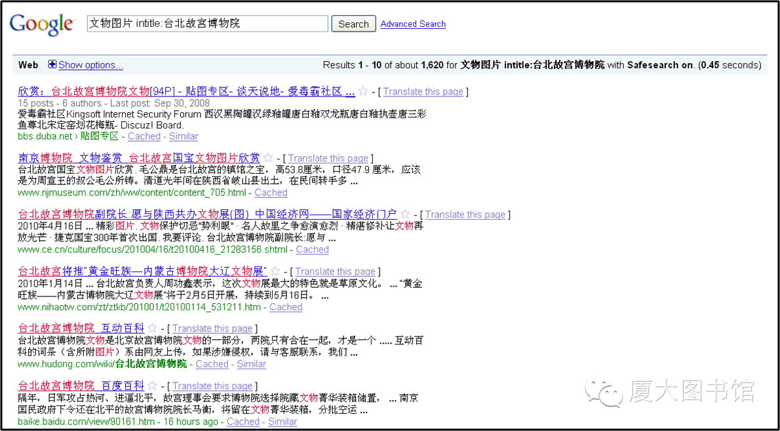Expand the Show options plus icon
This screenshot has height=431, width=780.
(x=52, y=65)
